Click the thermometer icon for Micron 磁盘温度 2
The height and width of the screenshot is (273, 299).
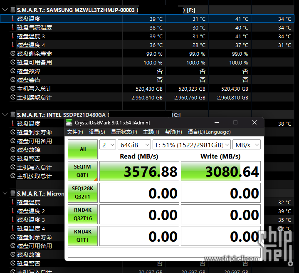[x=13, y=211]
